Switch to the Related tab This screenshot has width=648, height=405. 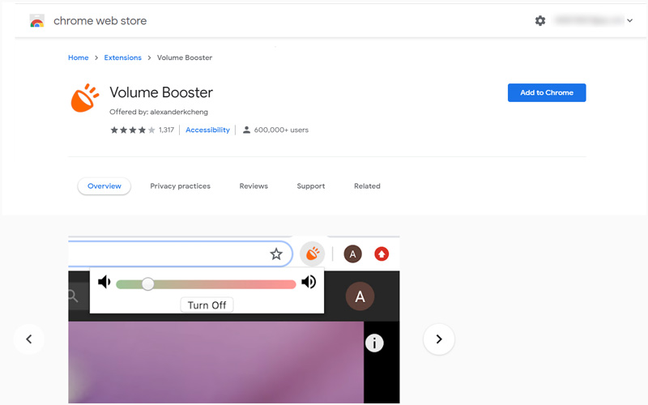pyautogui.click(x=367, y=186)
